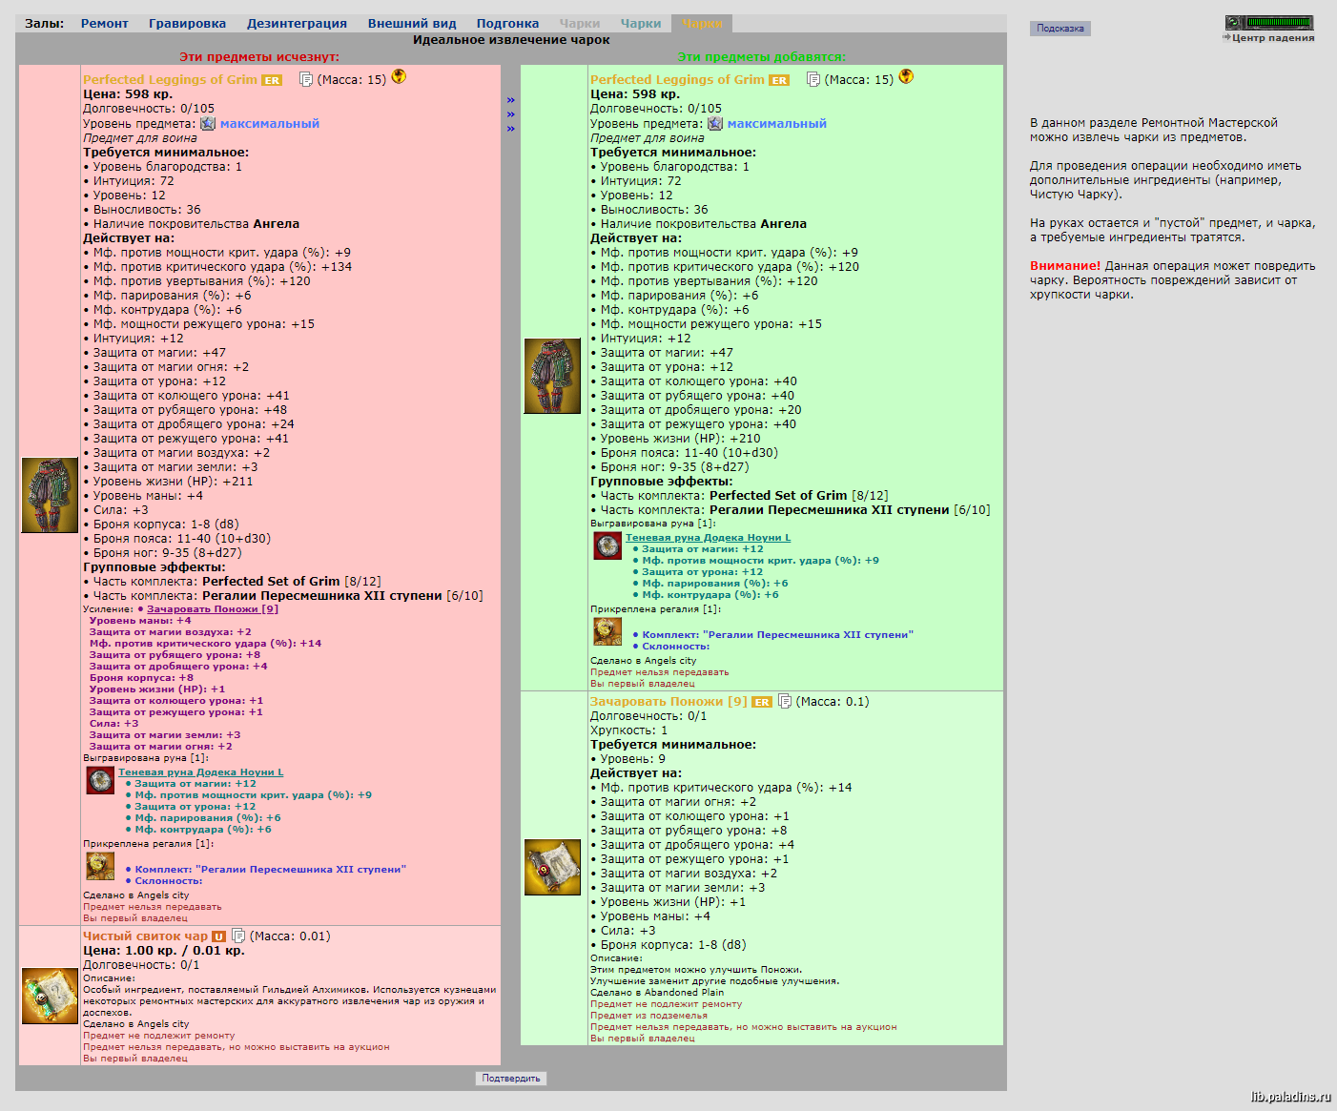Viewport: 1337px width, 1111px height.
Task: Click the Подсказка button
Action: pyautogui.click(x=1060, y=29)
